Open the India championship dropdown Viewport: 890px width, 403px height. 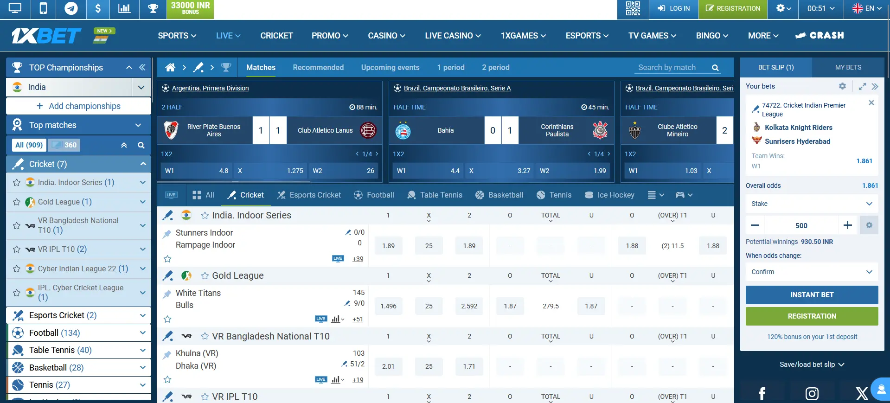[x=141, y=87]
